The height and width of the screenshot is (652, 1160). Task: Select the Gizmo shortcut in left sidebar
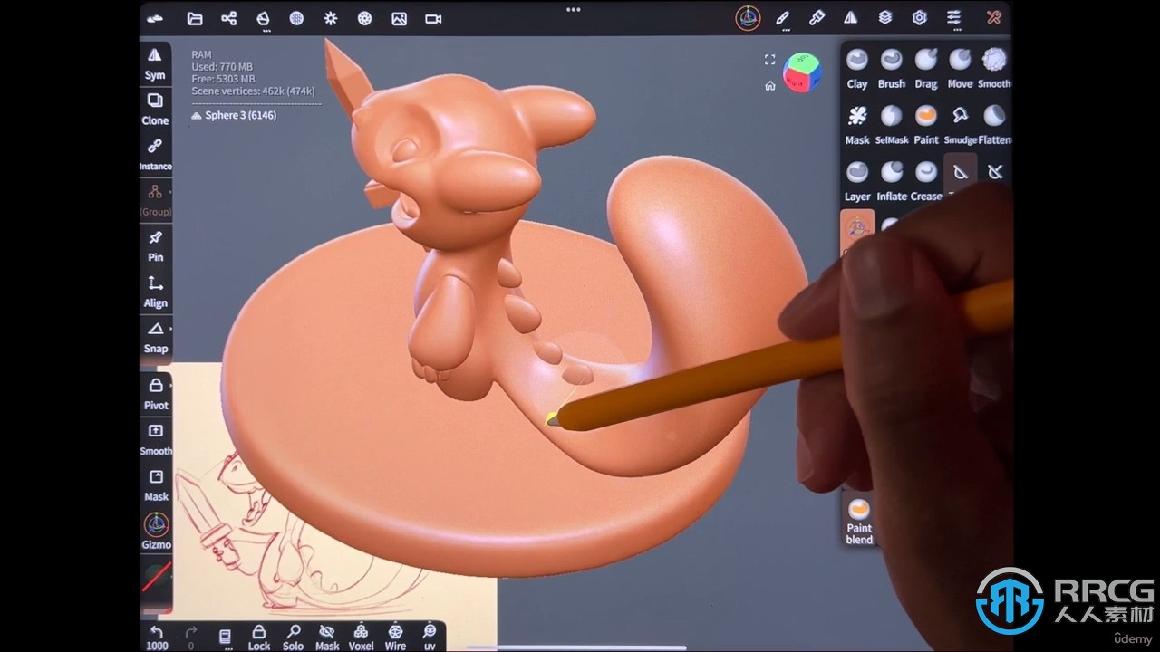pos(156,532)
